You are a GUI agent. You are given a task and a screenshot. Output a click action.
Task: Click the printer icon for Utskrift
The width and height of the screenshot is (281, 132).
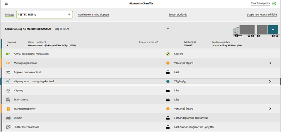pyautogui.click(x=8, y=118)
